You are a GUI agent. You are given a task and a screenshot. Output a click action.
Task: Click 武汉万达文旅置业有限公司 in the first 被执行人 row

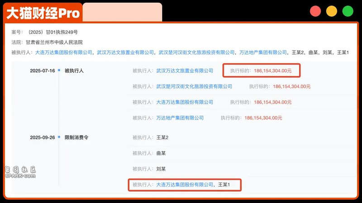[184, 71]
